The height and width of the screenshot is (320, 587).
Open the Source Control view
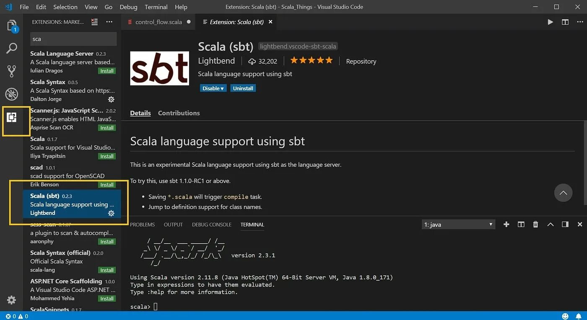[12, 71]
